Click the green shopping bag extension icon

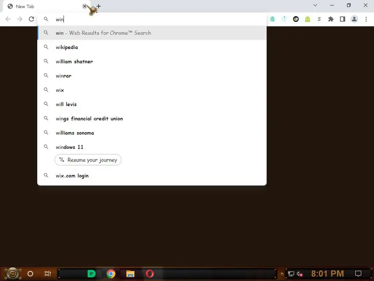(308, 19)
